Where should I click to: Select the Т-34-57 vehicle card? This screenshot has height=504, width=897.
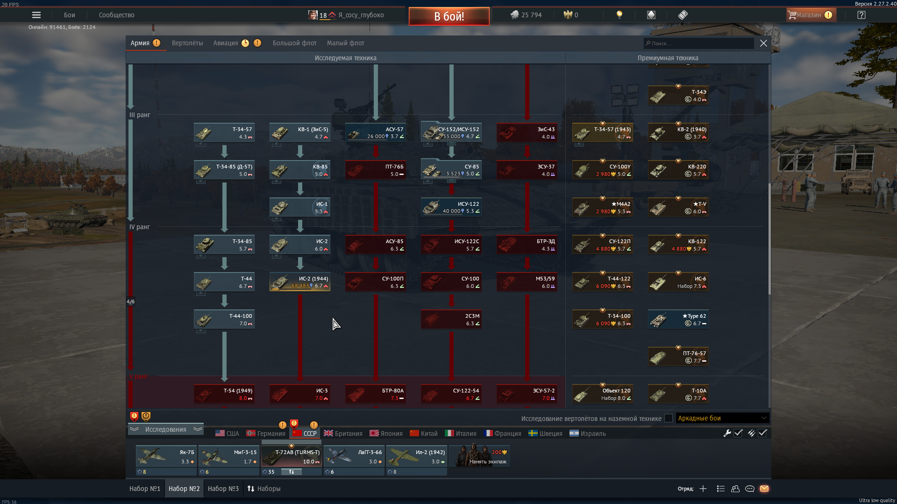point(224,133)
